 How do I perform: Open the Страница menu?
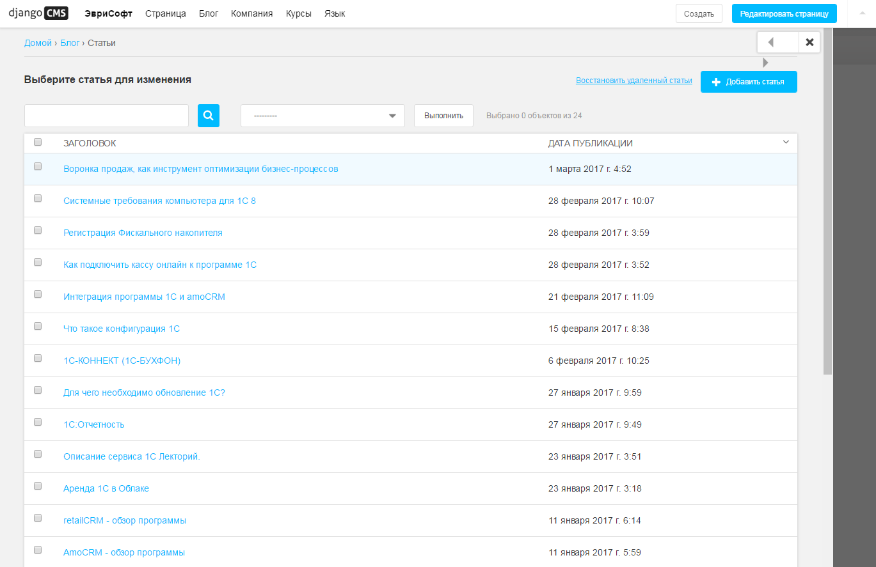(166, 13)
